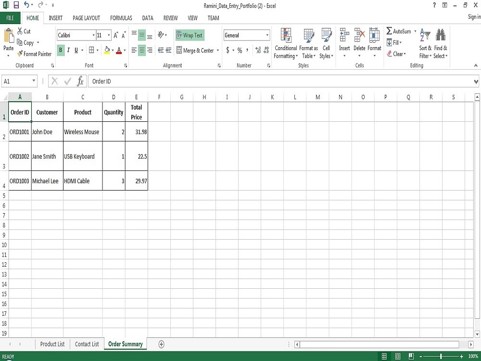481x361 pixels.
Task: Toggle Align Right
Action: coord(150,50)
